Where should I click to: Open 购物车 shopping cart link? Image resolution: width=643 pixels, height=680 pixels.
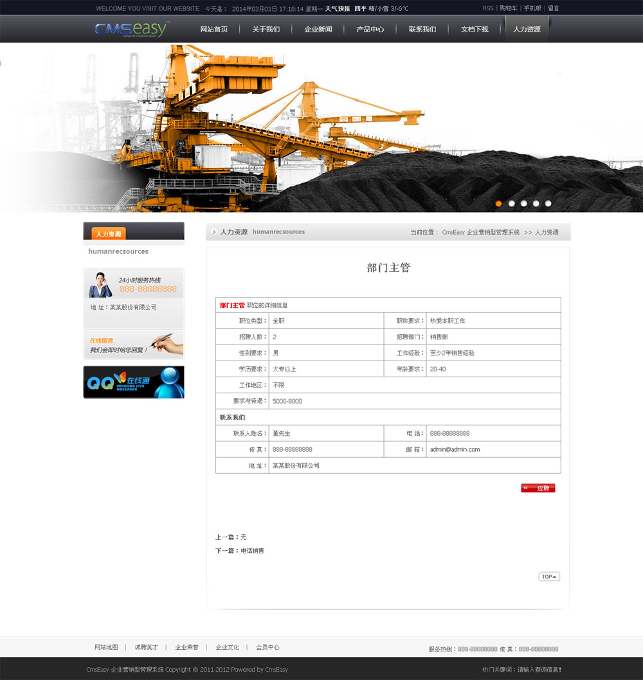coord(509,8)
